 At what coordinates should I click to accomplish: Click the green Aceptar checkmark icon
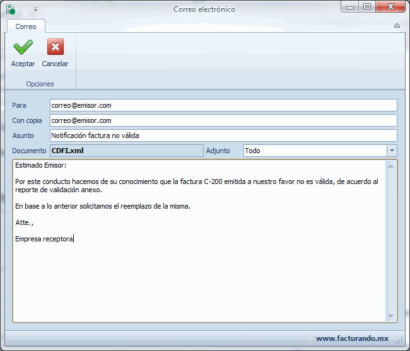coord(23,47)
